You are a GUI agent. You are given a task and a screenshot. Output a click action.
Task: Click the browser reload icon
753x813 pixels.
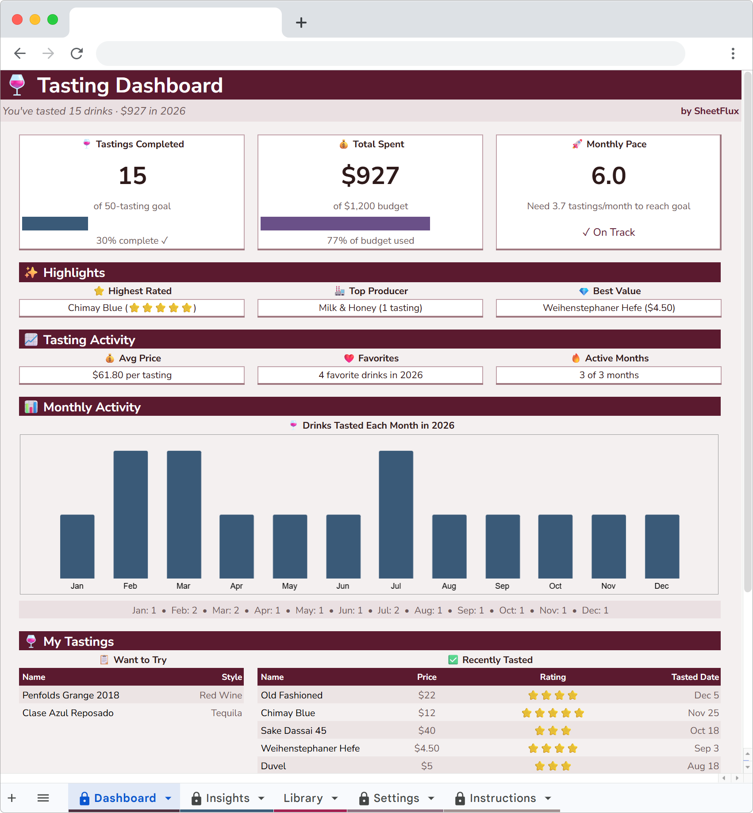77,53
